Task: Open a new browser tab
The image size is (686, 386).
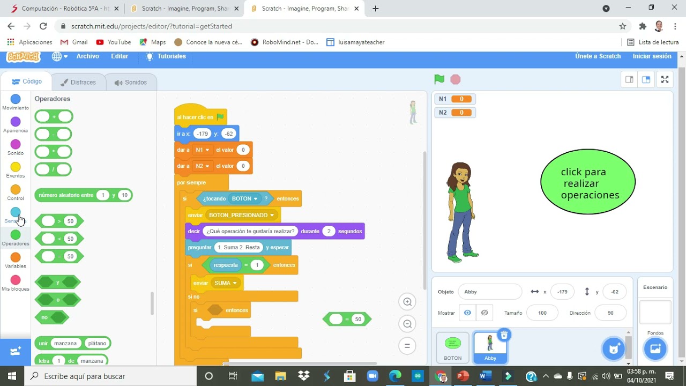Action: [376, 9]
